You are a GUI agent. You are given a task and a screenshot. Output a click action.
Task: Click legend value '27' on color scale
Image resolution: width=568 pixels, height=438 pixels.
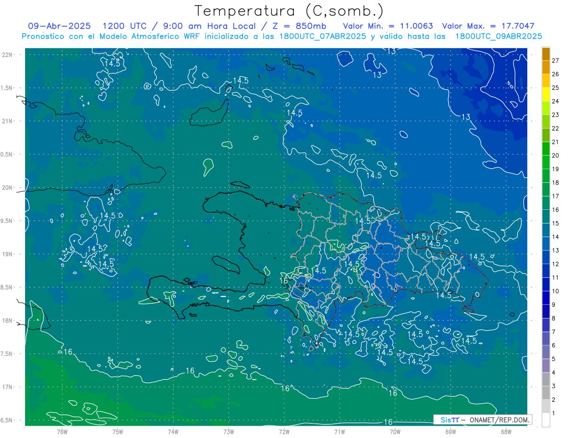click(x=556, y=60)
